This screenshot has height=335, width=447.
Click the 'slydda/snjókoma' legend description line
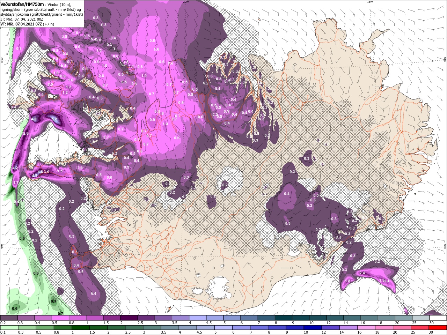point(41,14)
